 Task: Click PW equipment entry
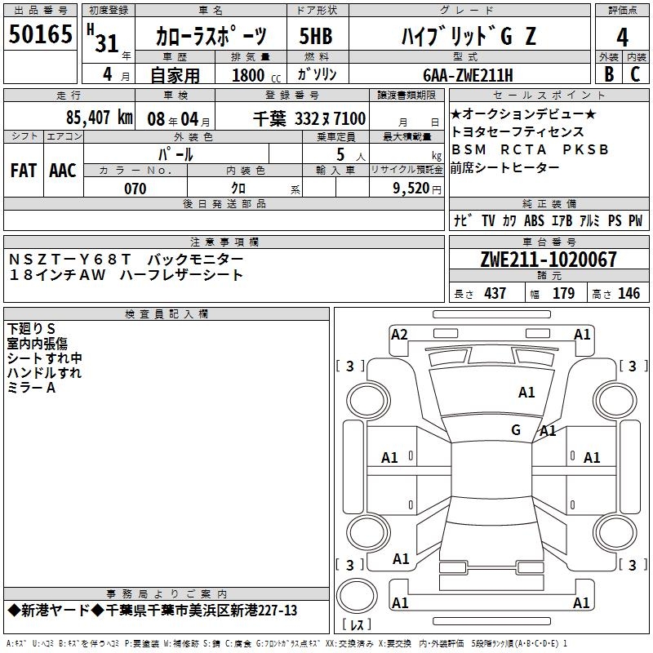(x=635, y=220)
